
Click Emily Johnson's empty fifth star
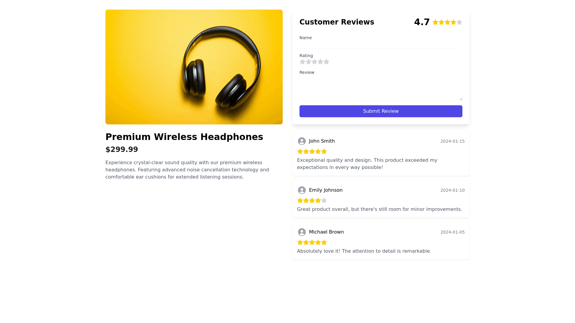click(324, 200)
